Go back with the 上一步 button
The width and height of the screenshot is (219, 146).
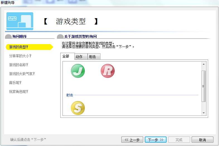[132, 140]
